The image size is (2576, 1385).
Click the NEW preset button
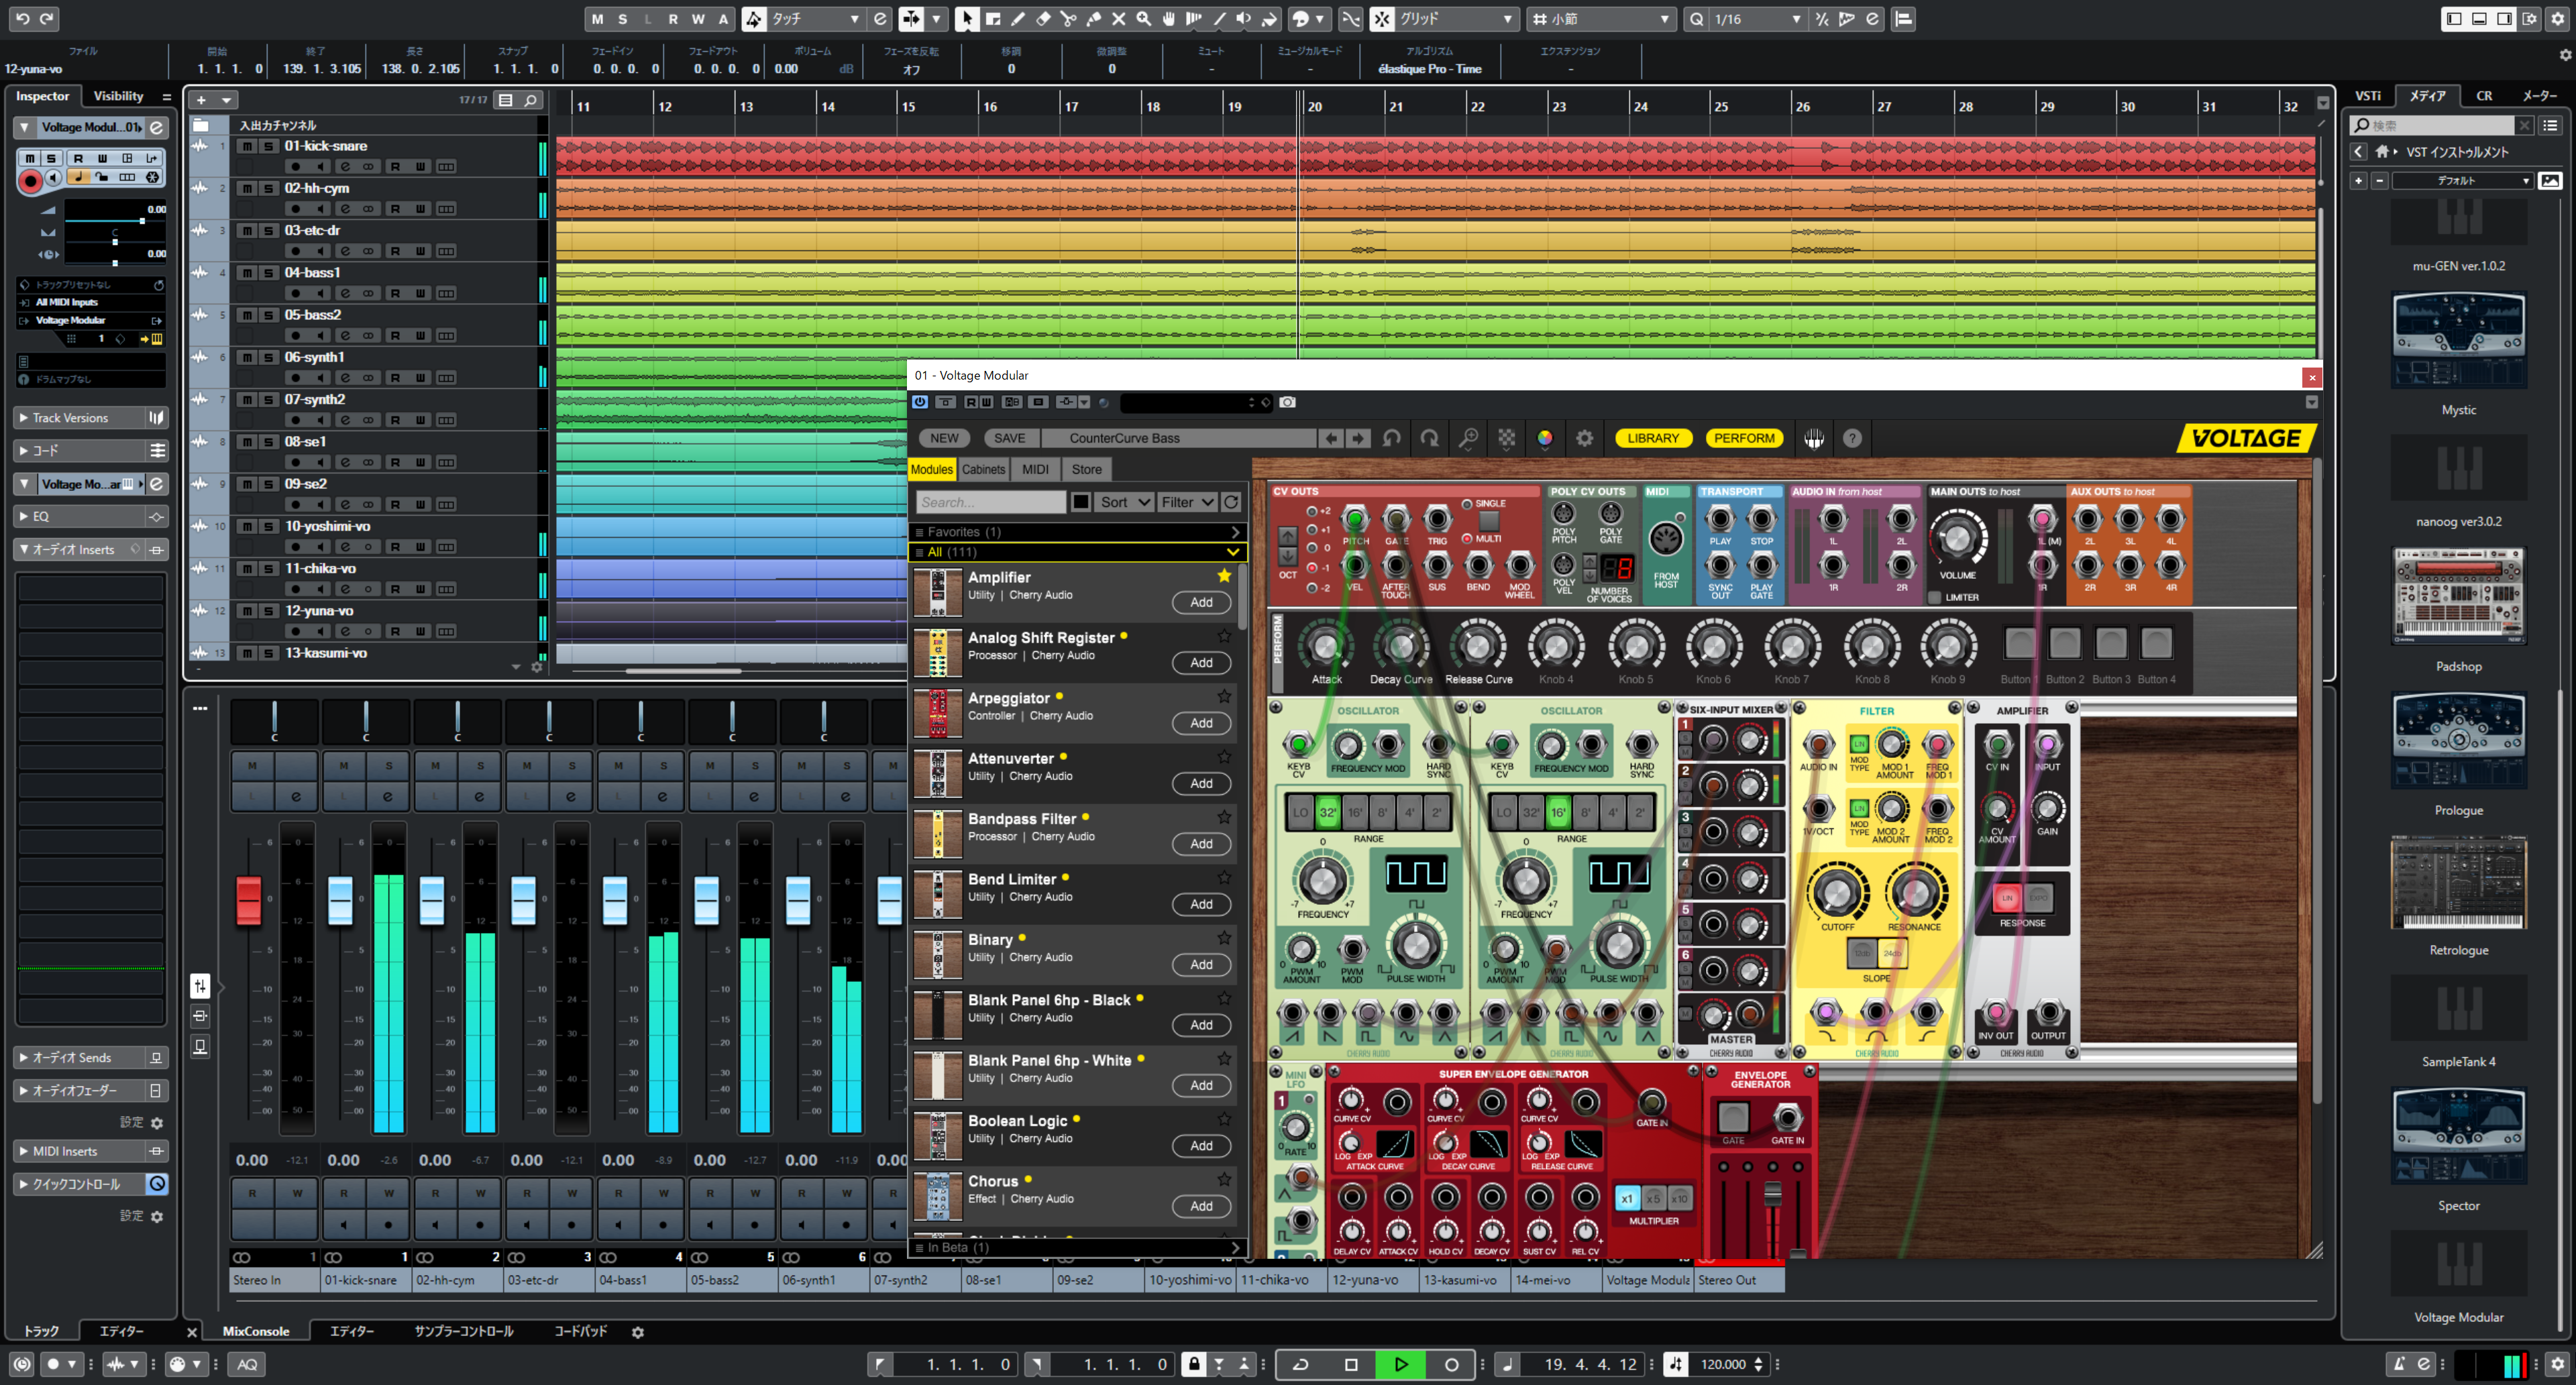944,438
